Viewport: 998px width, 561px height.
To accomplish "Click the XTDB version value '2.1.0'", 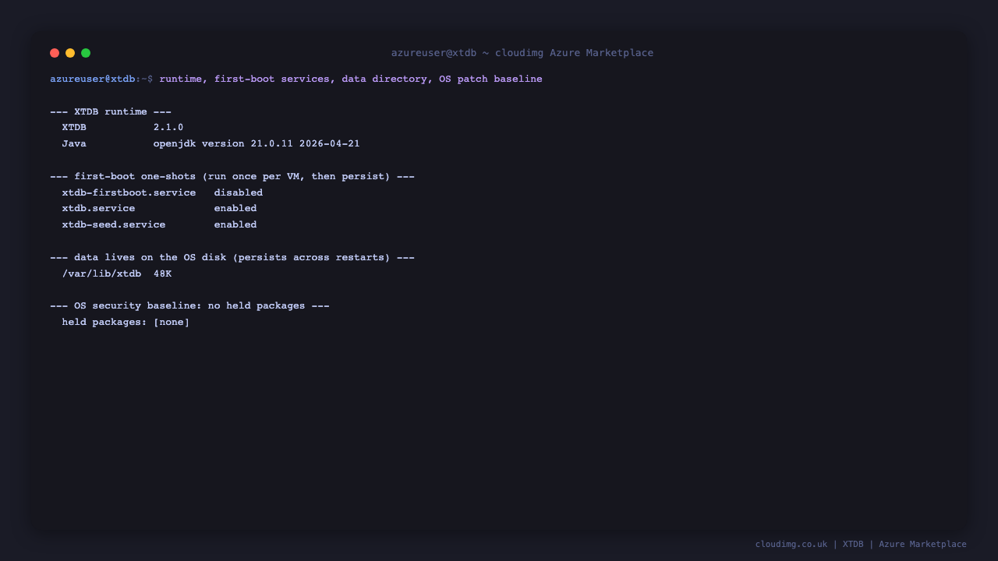I will [168, 128].
